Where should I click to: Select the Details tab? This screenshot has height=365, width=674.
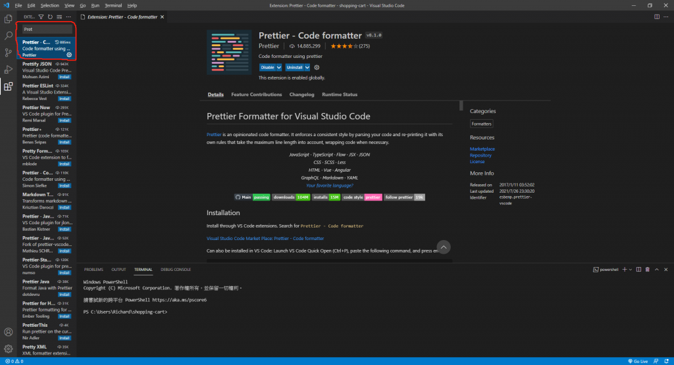pyautogui.click(x=215, y=95)
